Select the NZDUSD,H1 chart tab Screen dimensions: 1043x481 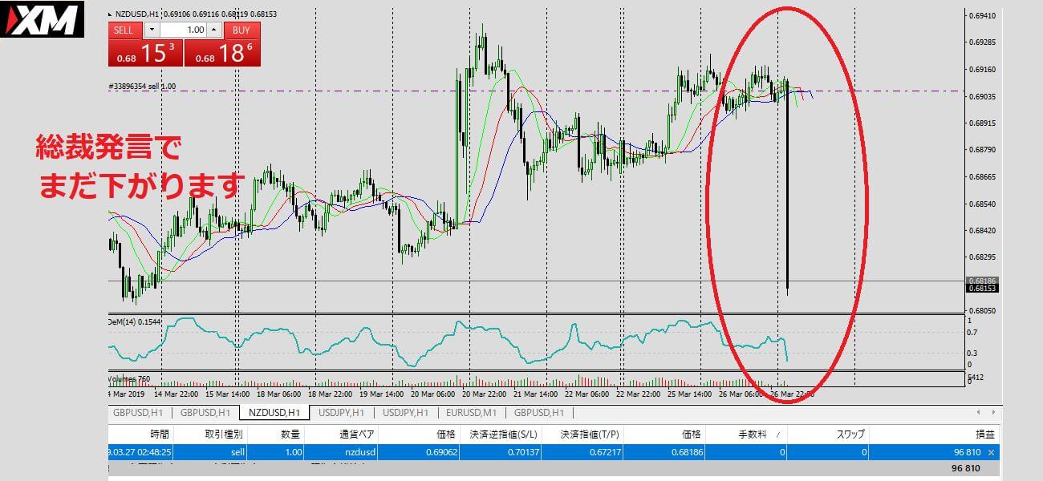pyautogui.click(x=274, y=413)
